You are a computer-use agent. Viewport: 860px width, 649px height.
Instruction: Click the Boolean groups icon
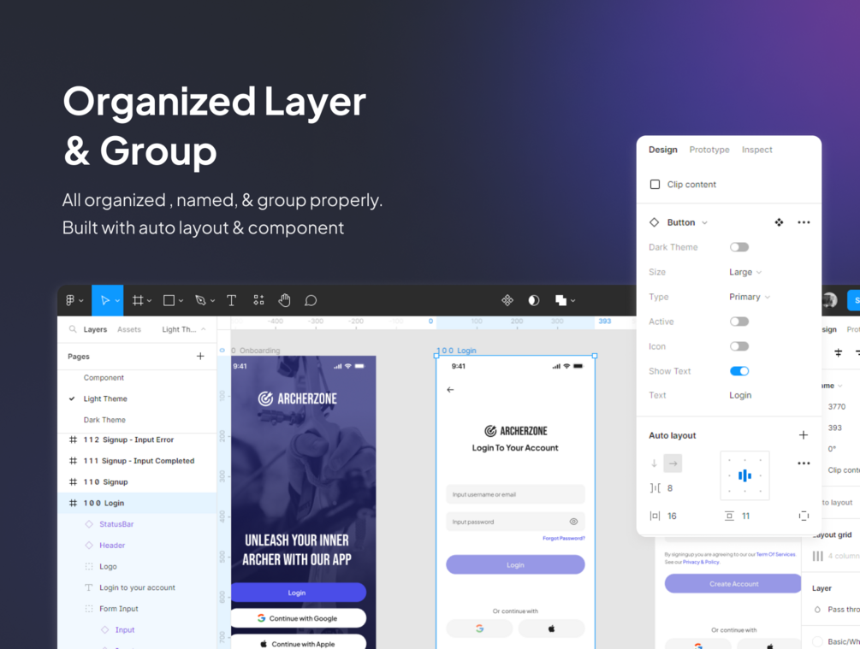coord(560,300)
